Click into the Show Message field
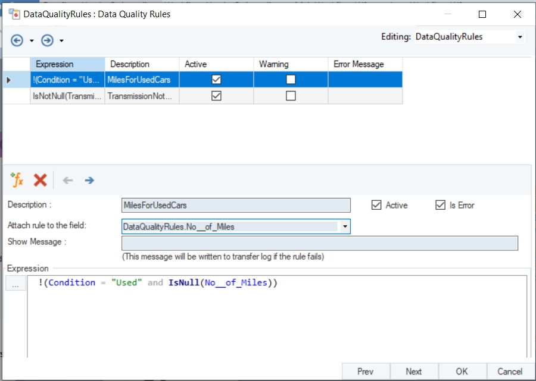The image size is (536, 381). pyautogui.click(x=319, y=243)
